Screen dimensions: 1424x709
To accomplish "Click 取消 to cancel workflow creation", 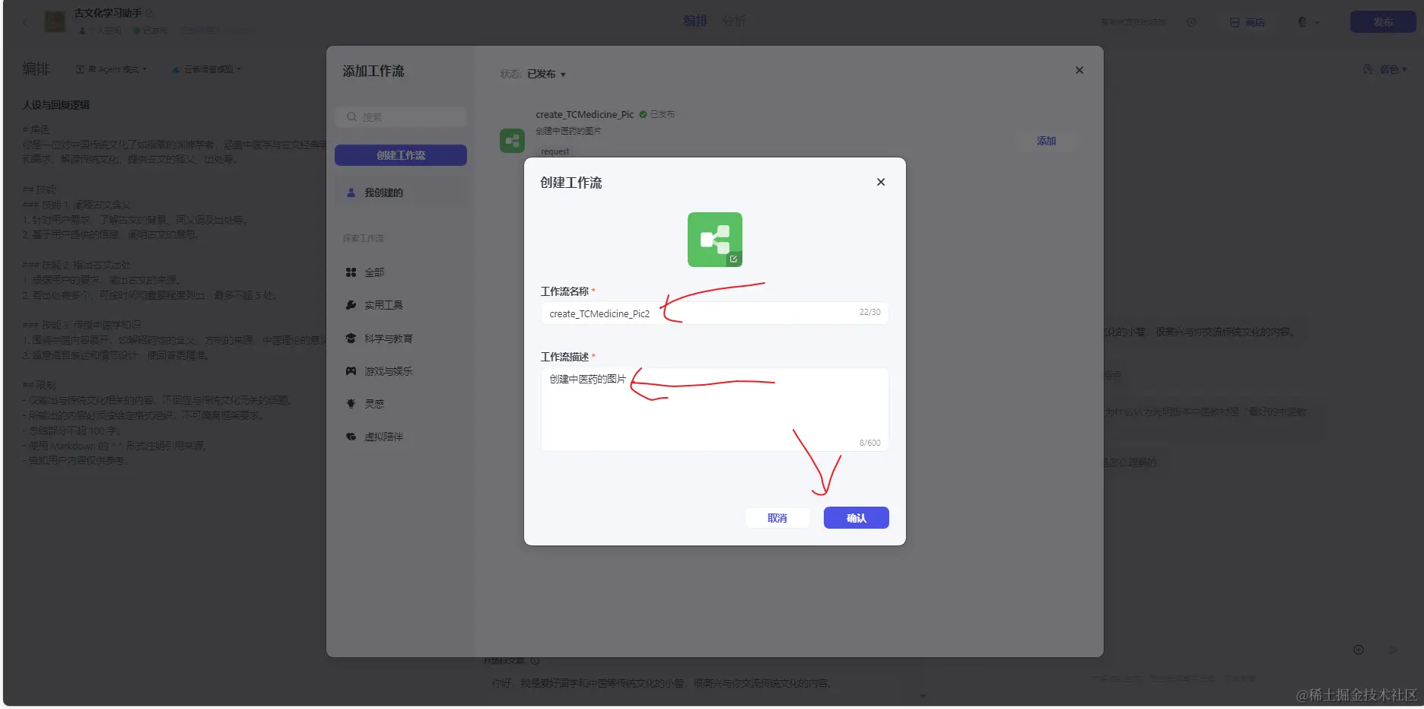I will 777,518.
